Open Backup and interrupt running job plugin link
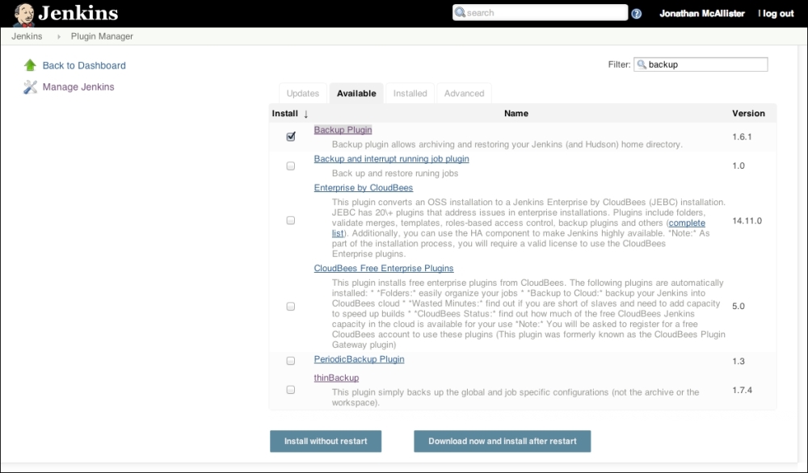This screenshot has width=808, height=473. point(392,159)
